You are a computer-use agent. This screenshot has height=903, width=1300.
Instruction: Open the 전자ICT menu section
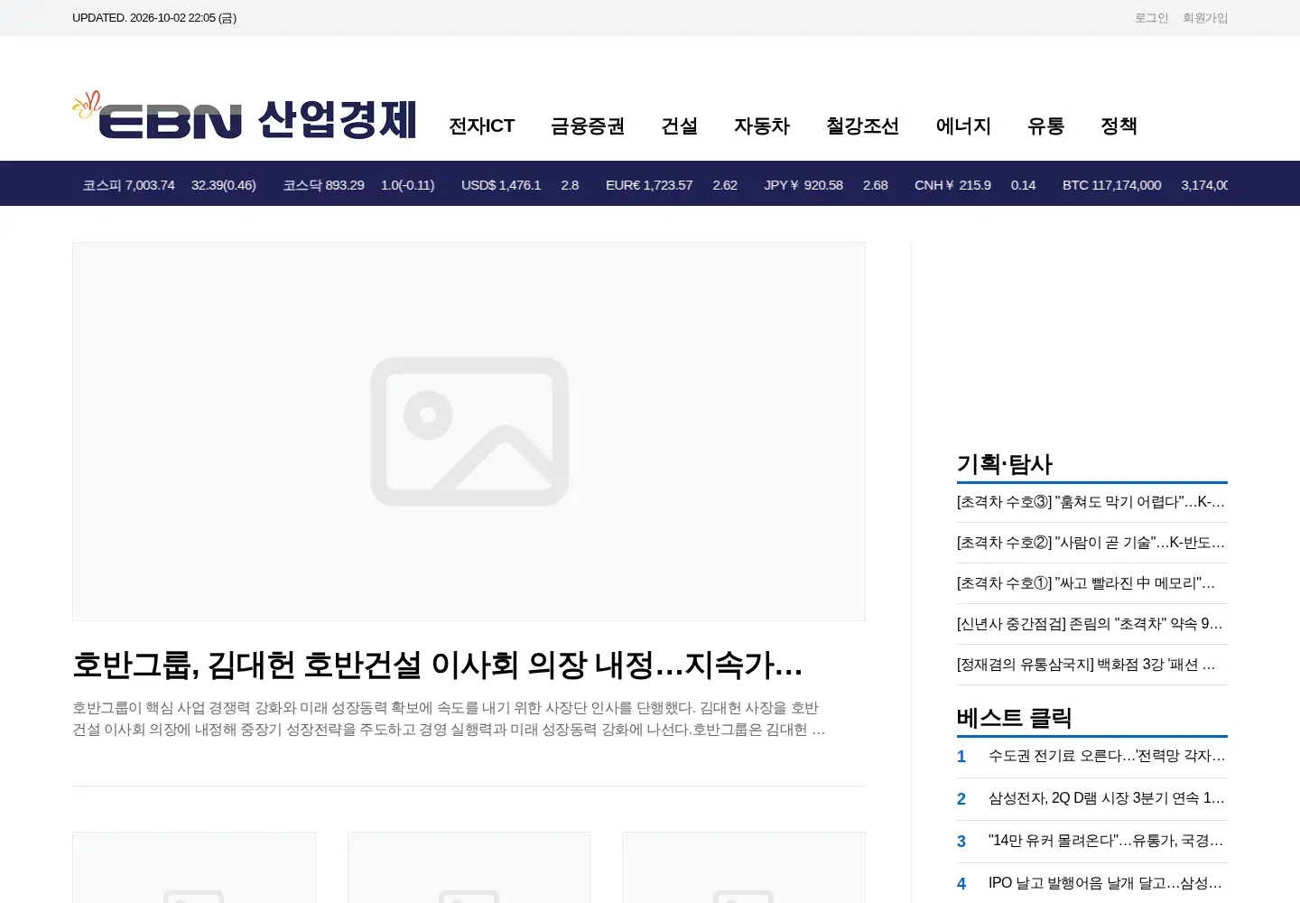click(481, 126)
